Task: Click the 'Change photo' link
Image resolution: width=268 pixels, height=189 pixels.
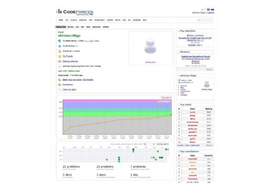Action: pyautogui.click(x=150, y=62)
